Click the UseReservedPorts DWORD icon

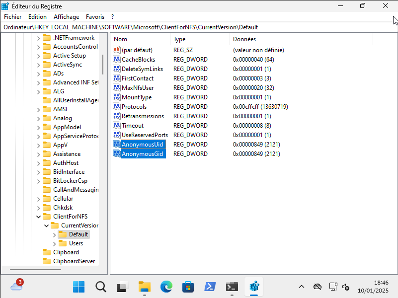(117, 135)
